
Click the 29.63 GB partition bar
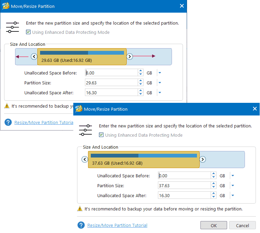(x=82, y=57)
